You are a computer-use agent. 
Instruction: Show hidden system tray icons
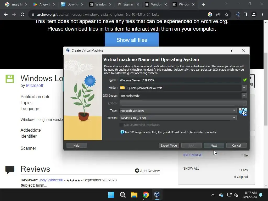click(x=213, y=195)
